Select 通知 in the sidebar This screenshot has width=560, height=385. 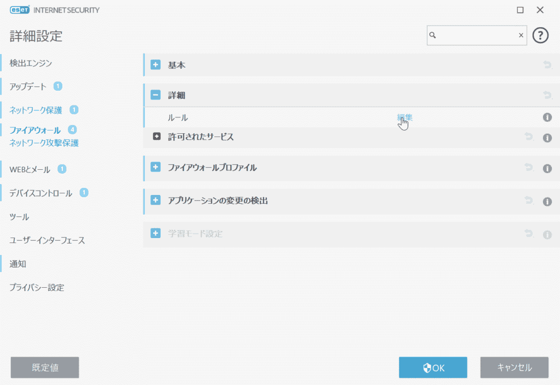point(18,264)
